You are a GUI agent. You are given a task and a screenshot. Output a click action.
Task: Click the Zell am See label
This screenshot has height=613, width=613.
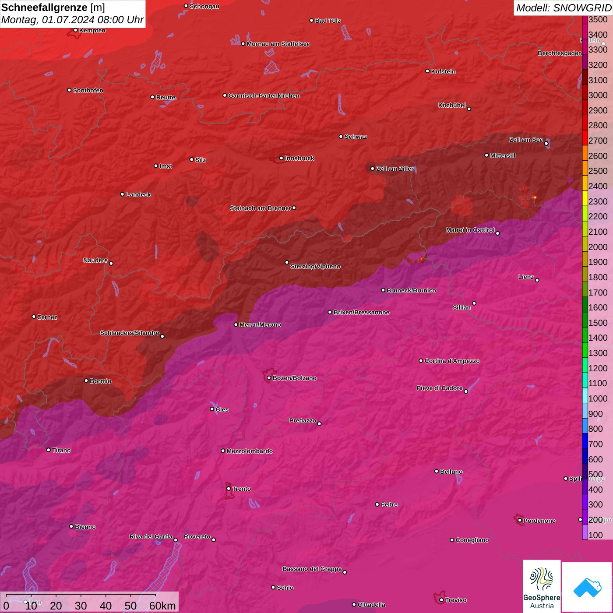coord(526,140)
